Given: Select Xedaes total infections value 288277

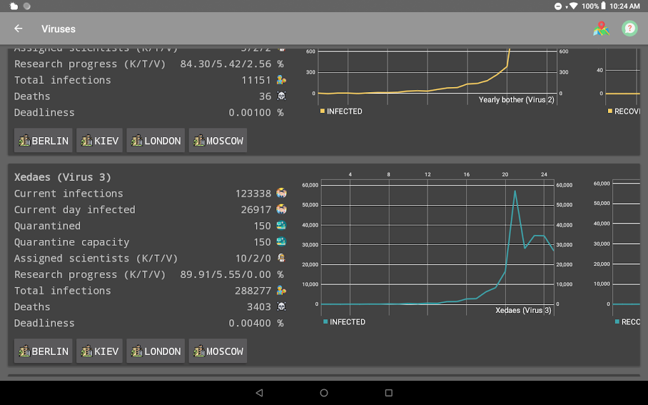Looking at the screenshot, I should point(253,291).
